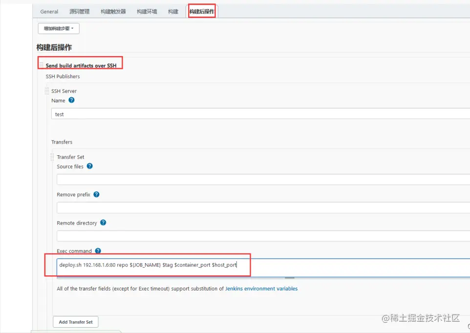Viewport: 470px width, 333px height.
Task: Click the 构建后操作 section heading
Action: click(54, 47)
